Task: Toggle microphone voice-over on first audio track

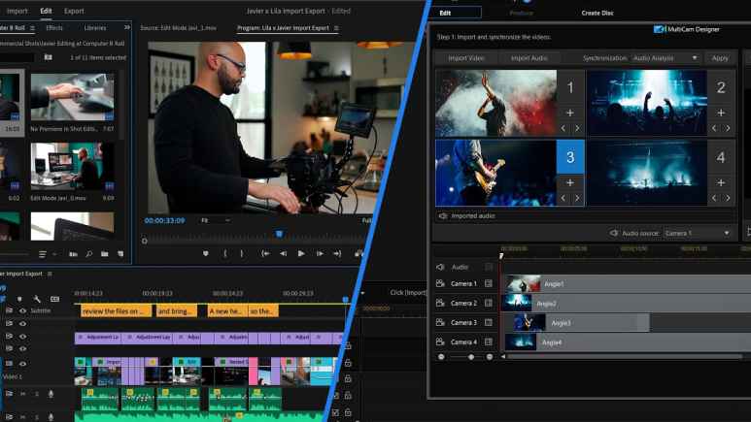Action: (x=51, y=394)
